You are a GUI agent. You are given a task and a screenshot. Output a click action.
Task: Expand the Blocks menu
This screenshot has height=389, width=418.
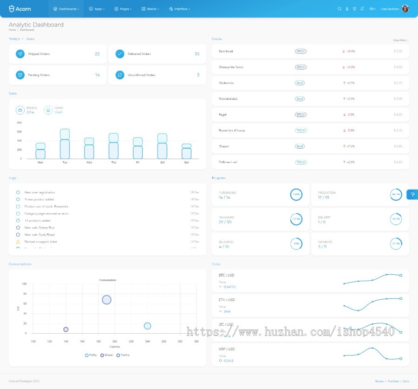click(x=150, y=9)
